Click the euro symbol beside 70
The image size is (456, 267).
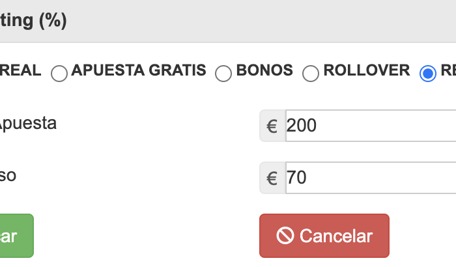pyautogui.click(x=272, y=178)
